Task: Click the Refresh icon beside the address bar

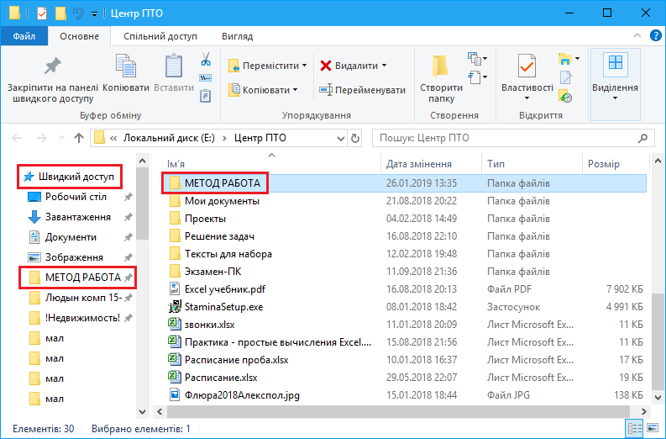Action: [x=355, y=138]
